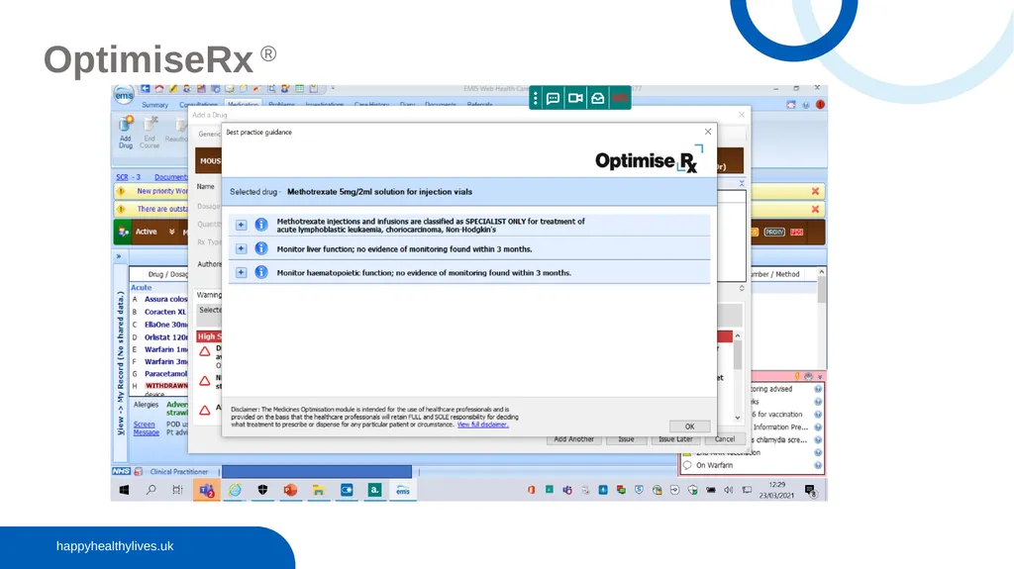Close the Add a Drug window

741,115
